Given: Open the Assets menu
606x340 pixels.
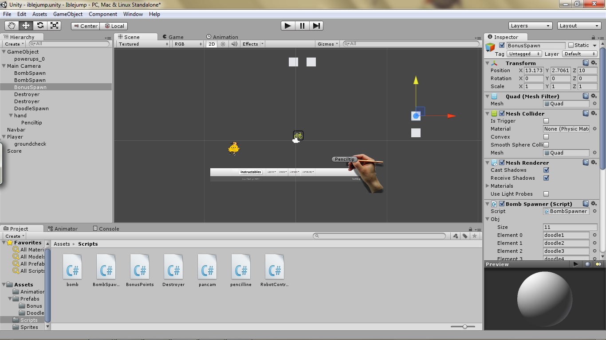Looking at the screenshot, I should (x=39, y=14).
